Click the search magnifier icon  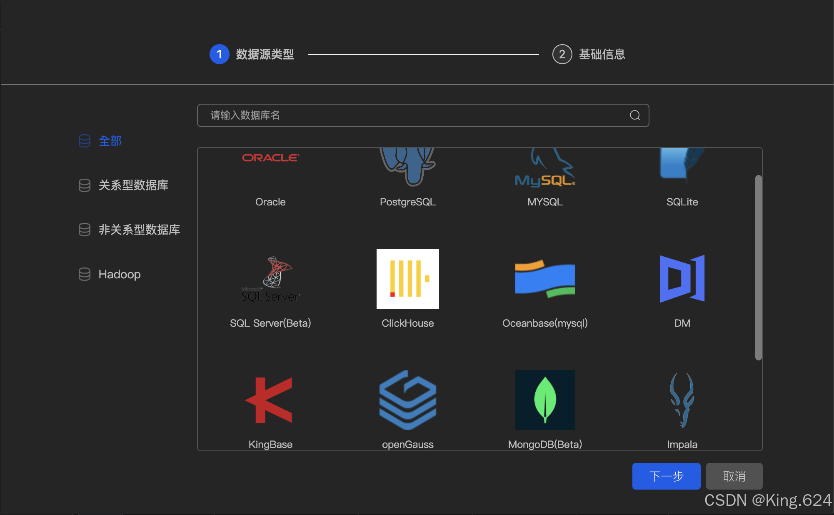point(634,115)
